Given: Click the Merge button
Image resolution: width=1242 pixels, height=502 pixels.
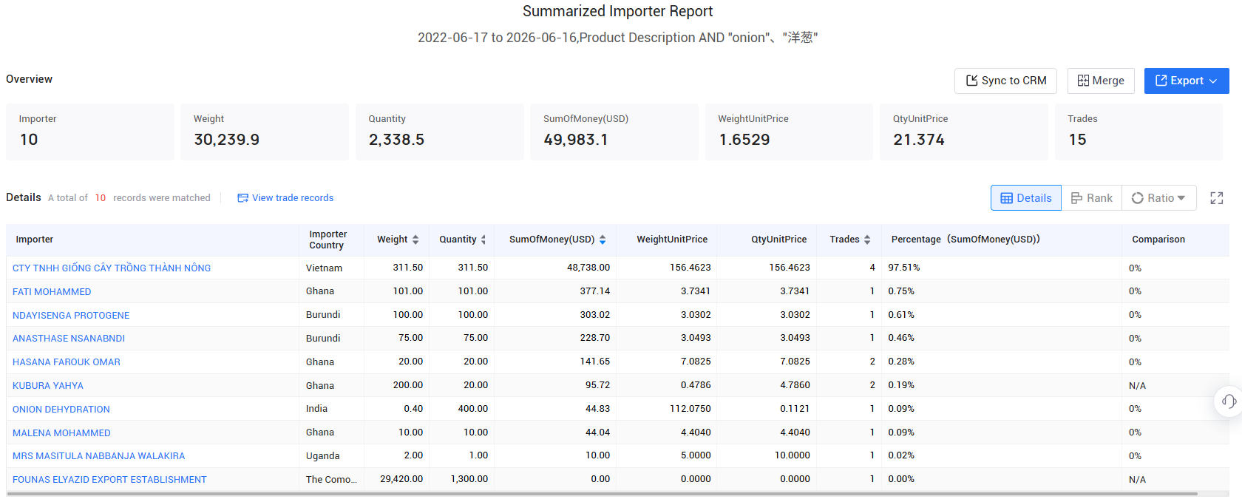Looking at the screenshot, I should (1101, 81).
